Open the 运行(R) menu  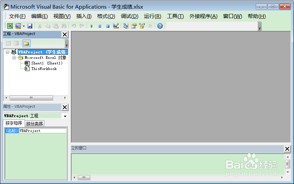pos(152,16)
